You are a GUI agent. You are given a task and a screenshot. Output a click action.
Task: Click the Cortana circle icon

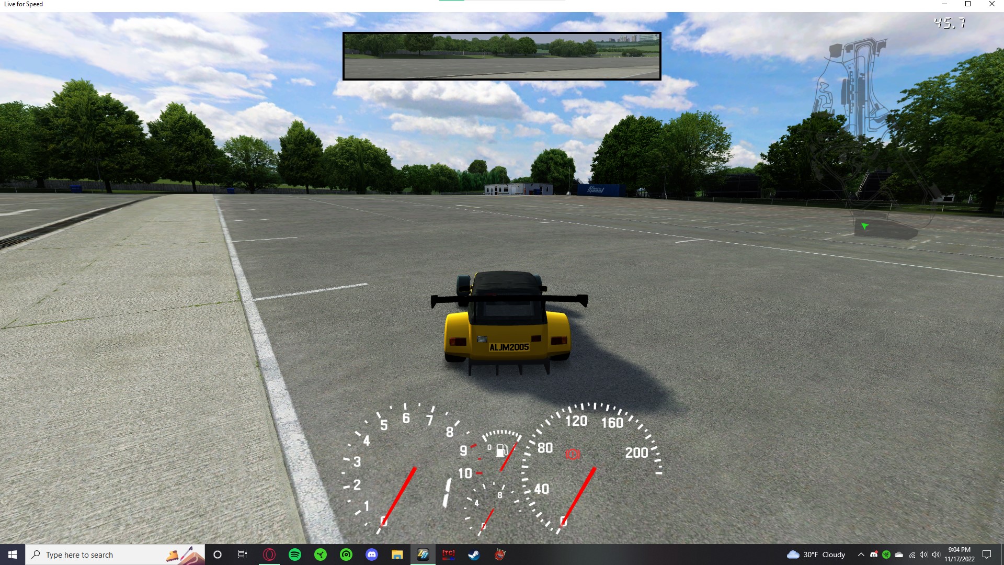218,555
